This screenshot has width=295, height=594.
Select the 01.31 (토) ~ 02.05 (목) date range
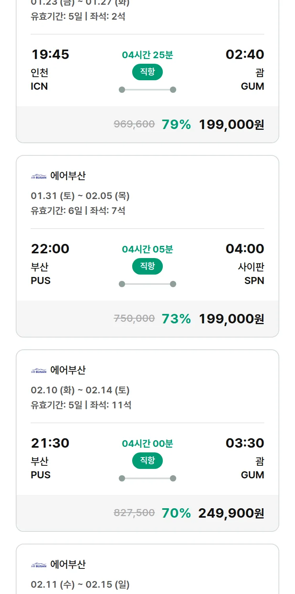coord(81,196)
